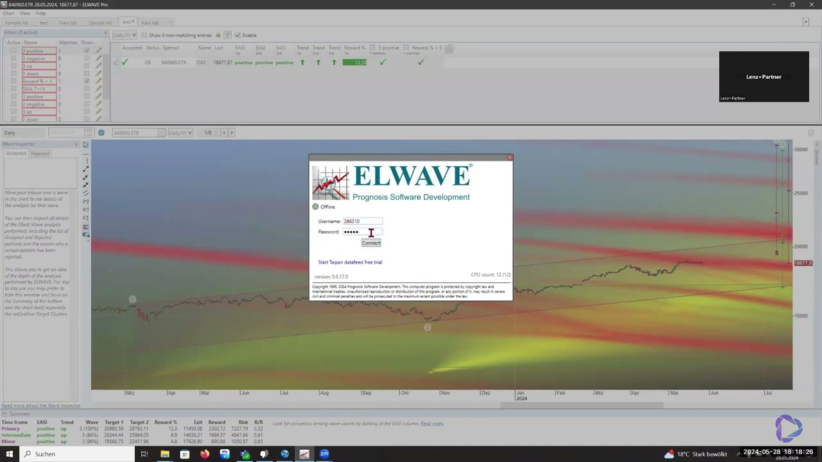The image size is (822, 462).
Task: Open the View menu
Action: (x=25, y=13)
